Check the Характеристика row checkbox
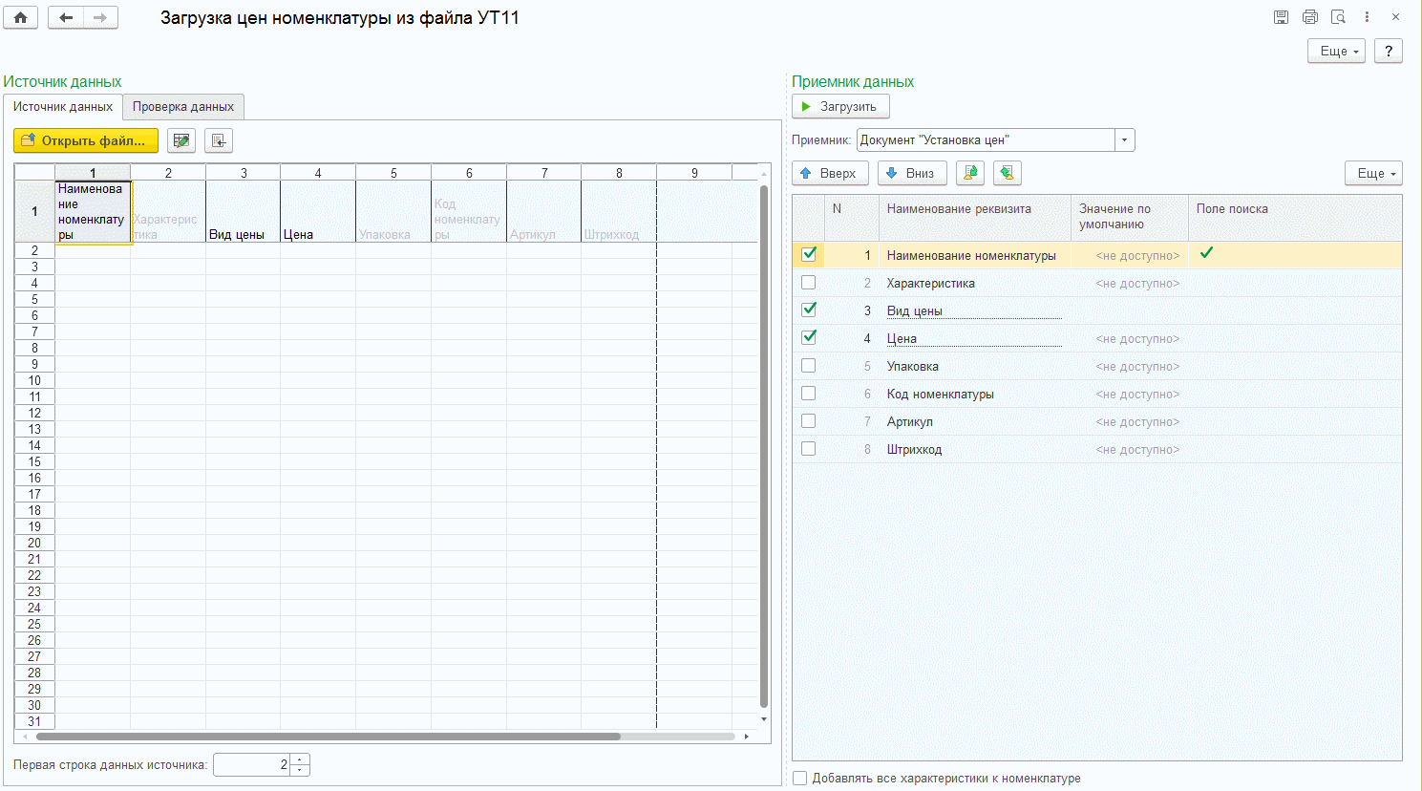This screenshot has width=1422, height=791. [x=809, y=283]
